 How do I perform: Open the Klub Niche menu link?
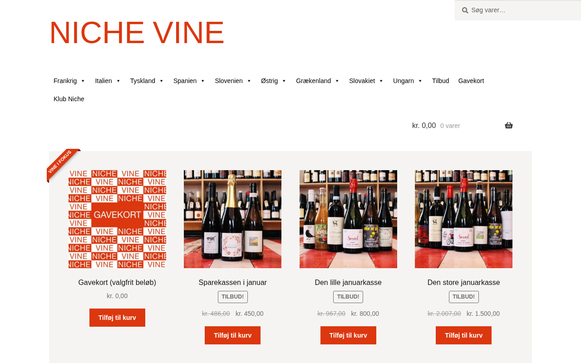tap(69, 99)
